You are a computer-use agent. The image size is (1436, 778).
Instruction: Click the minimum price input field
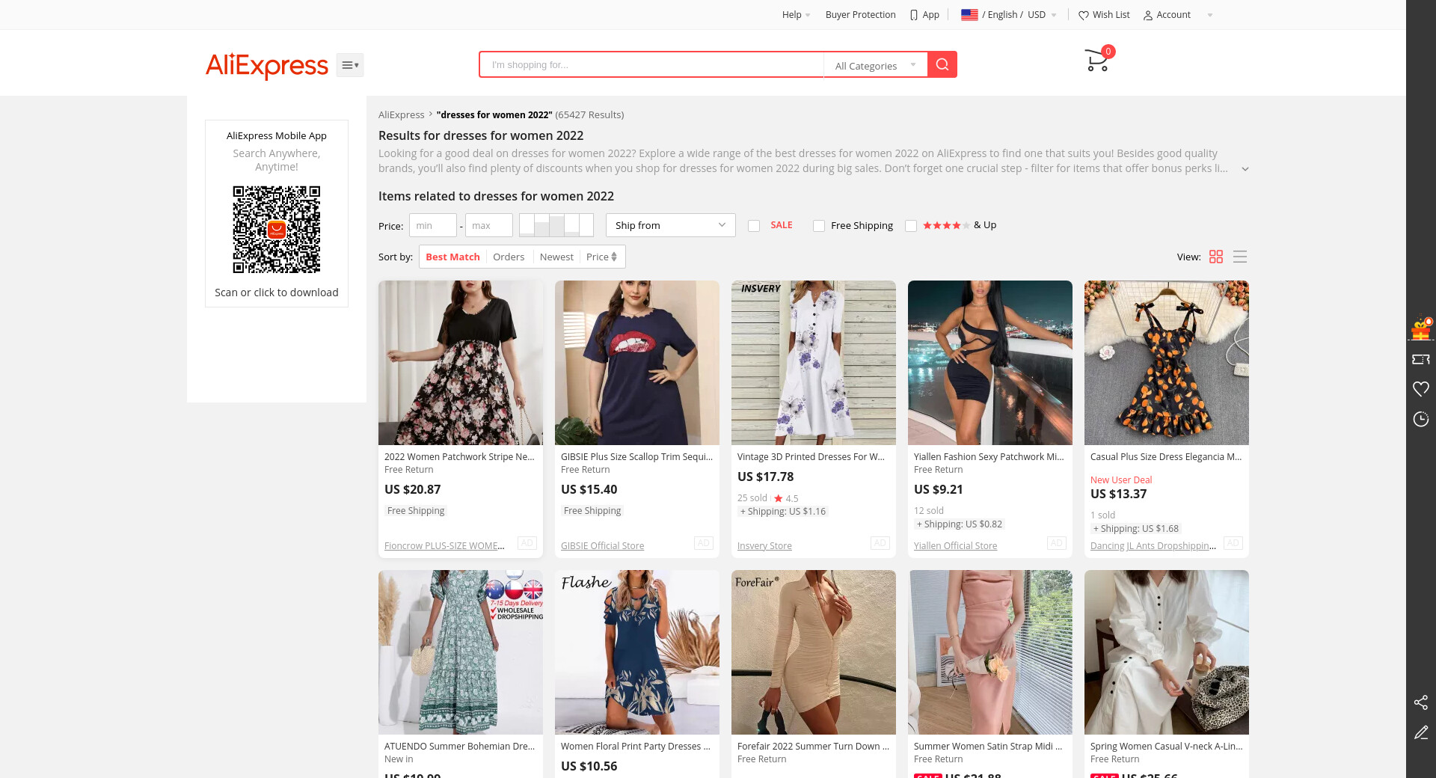click(x=432, y=225)
